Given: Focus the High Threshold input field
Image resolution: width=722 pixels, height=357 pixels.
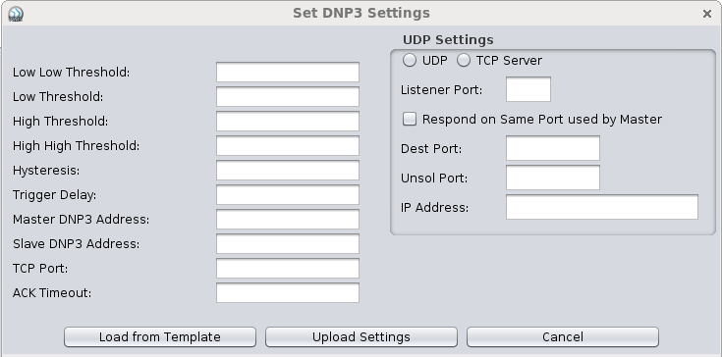Looking at the screenshot, I should (x=288, y=122).
